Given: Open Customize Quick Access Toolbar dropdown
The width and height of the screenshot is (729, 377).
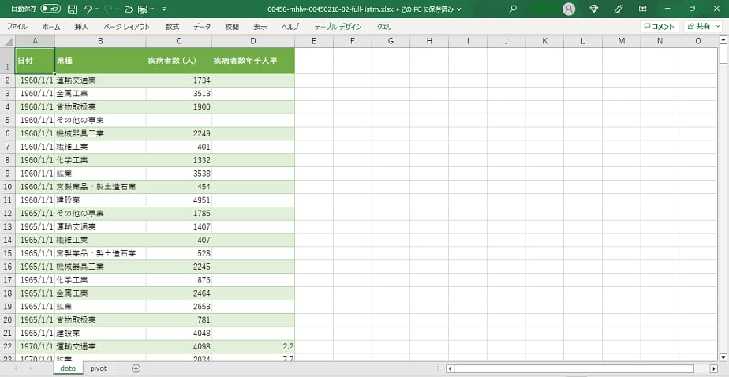Looking at the screenshot, I should [163, 9].
